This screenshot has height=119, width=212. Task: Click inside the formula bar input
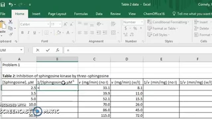tap(138, 50)
